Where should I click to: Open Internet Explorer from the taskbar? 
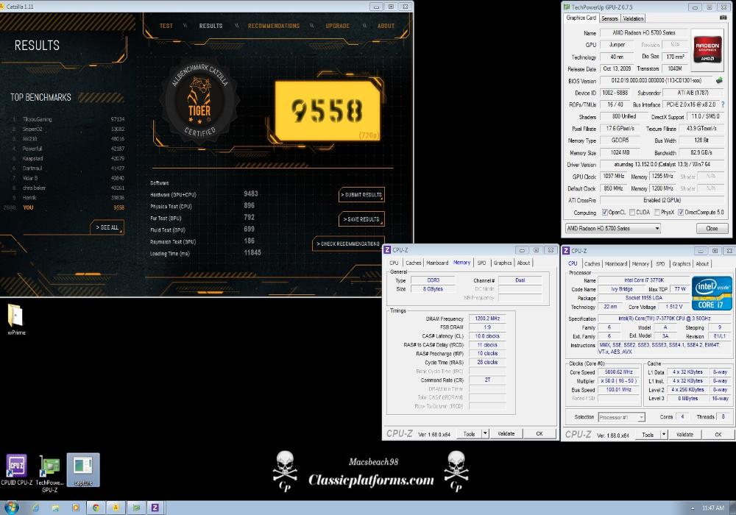[35, 508]
